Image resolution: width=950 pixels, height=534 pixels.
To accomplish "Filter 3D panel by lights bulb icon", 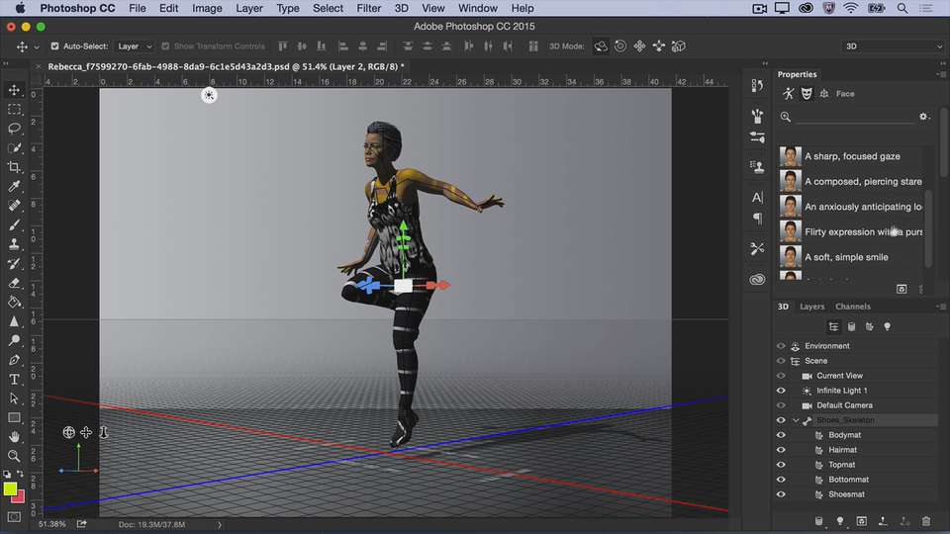I will (x=887, y=327).
